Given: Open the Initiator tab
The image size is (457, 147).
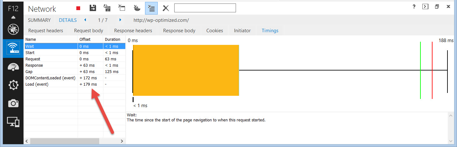Looking at the screenshot, I should click(x=242, y=31).
